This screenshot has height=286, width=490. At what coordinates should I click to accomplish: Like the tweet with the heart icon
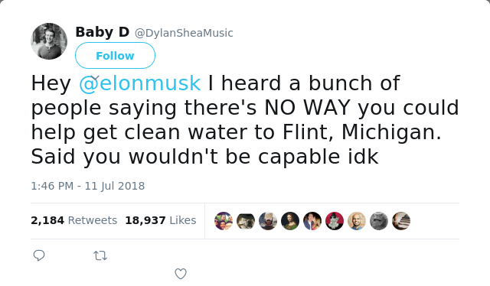(x=181, y=274)
